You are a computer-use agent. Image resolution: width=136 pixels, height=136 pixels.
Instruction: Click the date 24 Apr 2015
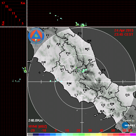click(x=124, y=30)
